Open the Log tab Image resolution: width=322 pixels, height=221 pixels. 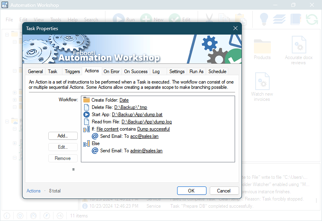156,72
